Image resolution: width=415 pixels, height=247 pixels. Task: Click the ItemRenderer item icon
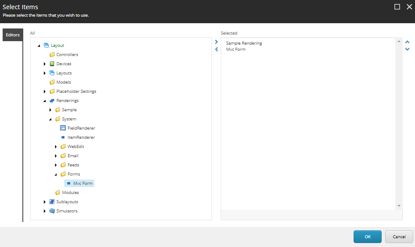[x=63, y=138]
